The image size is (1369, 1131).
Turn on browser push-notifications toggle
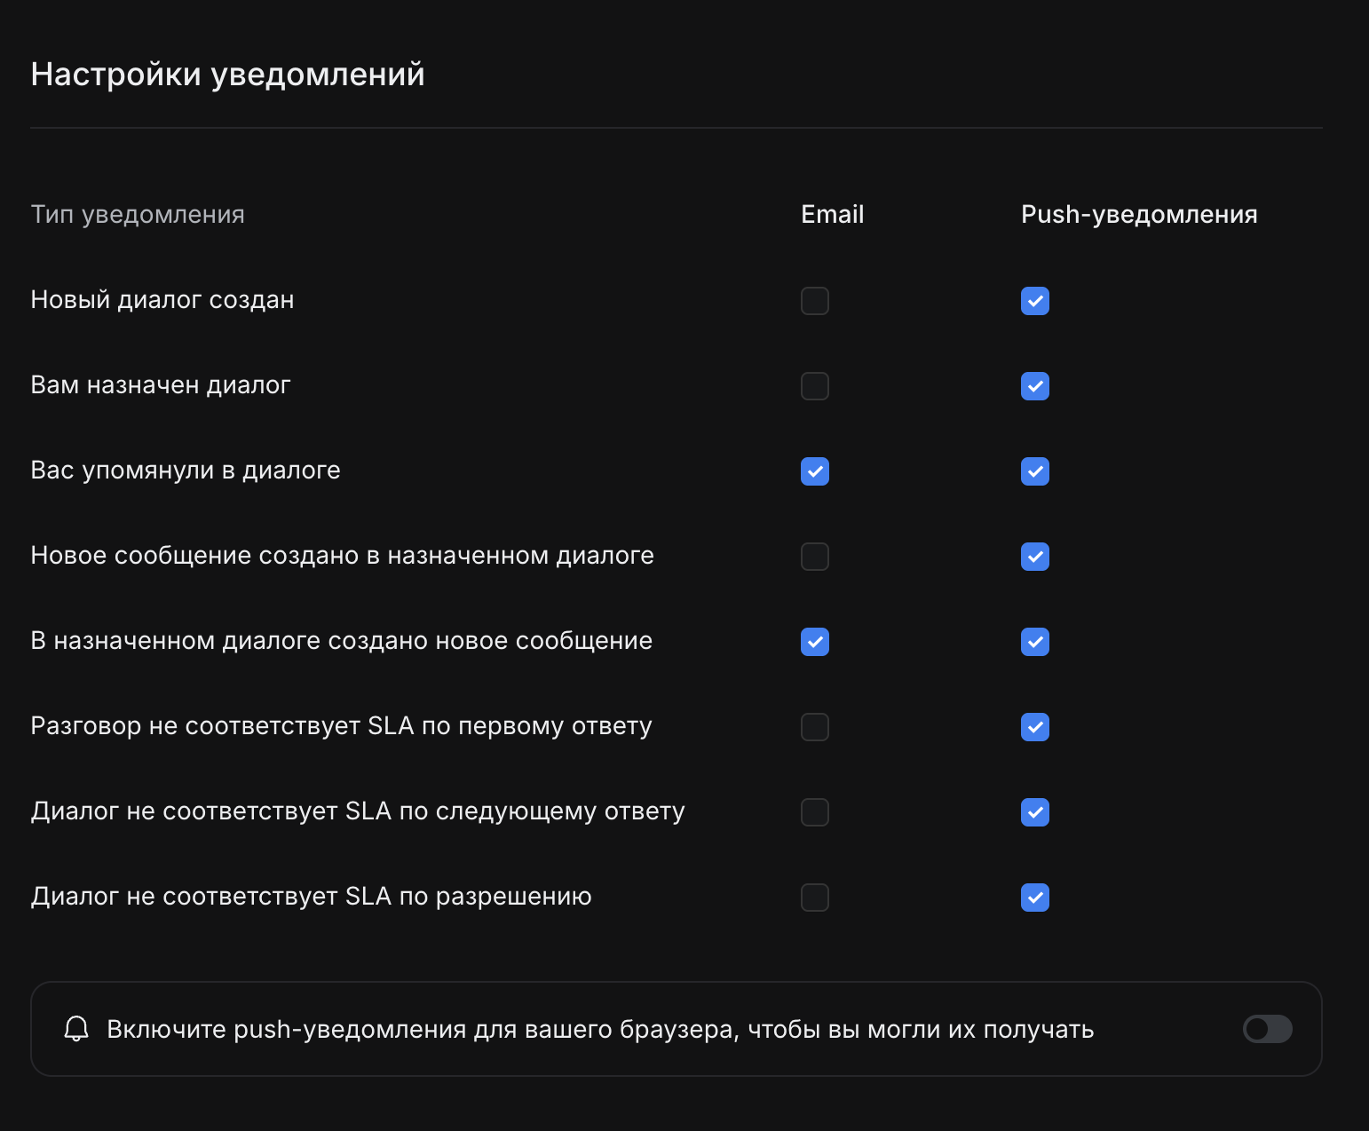point(1267,1029)
